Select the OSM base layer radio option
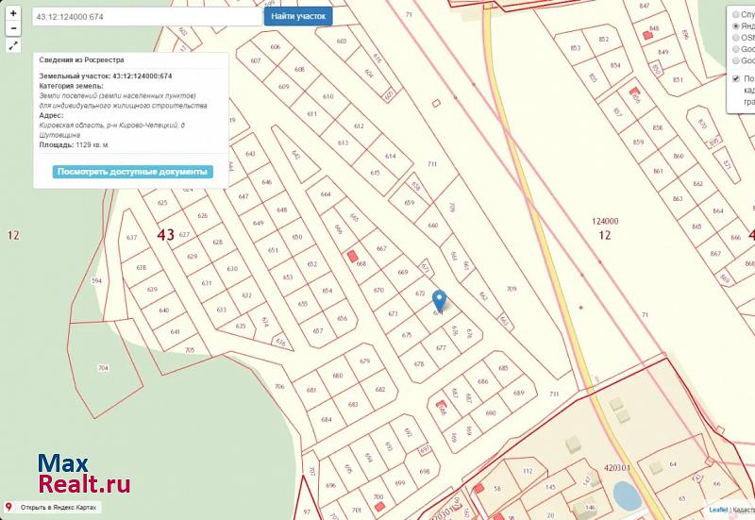 (736, 38)
